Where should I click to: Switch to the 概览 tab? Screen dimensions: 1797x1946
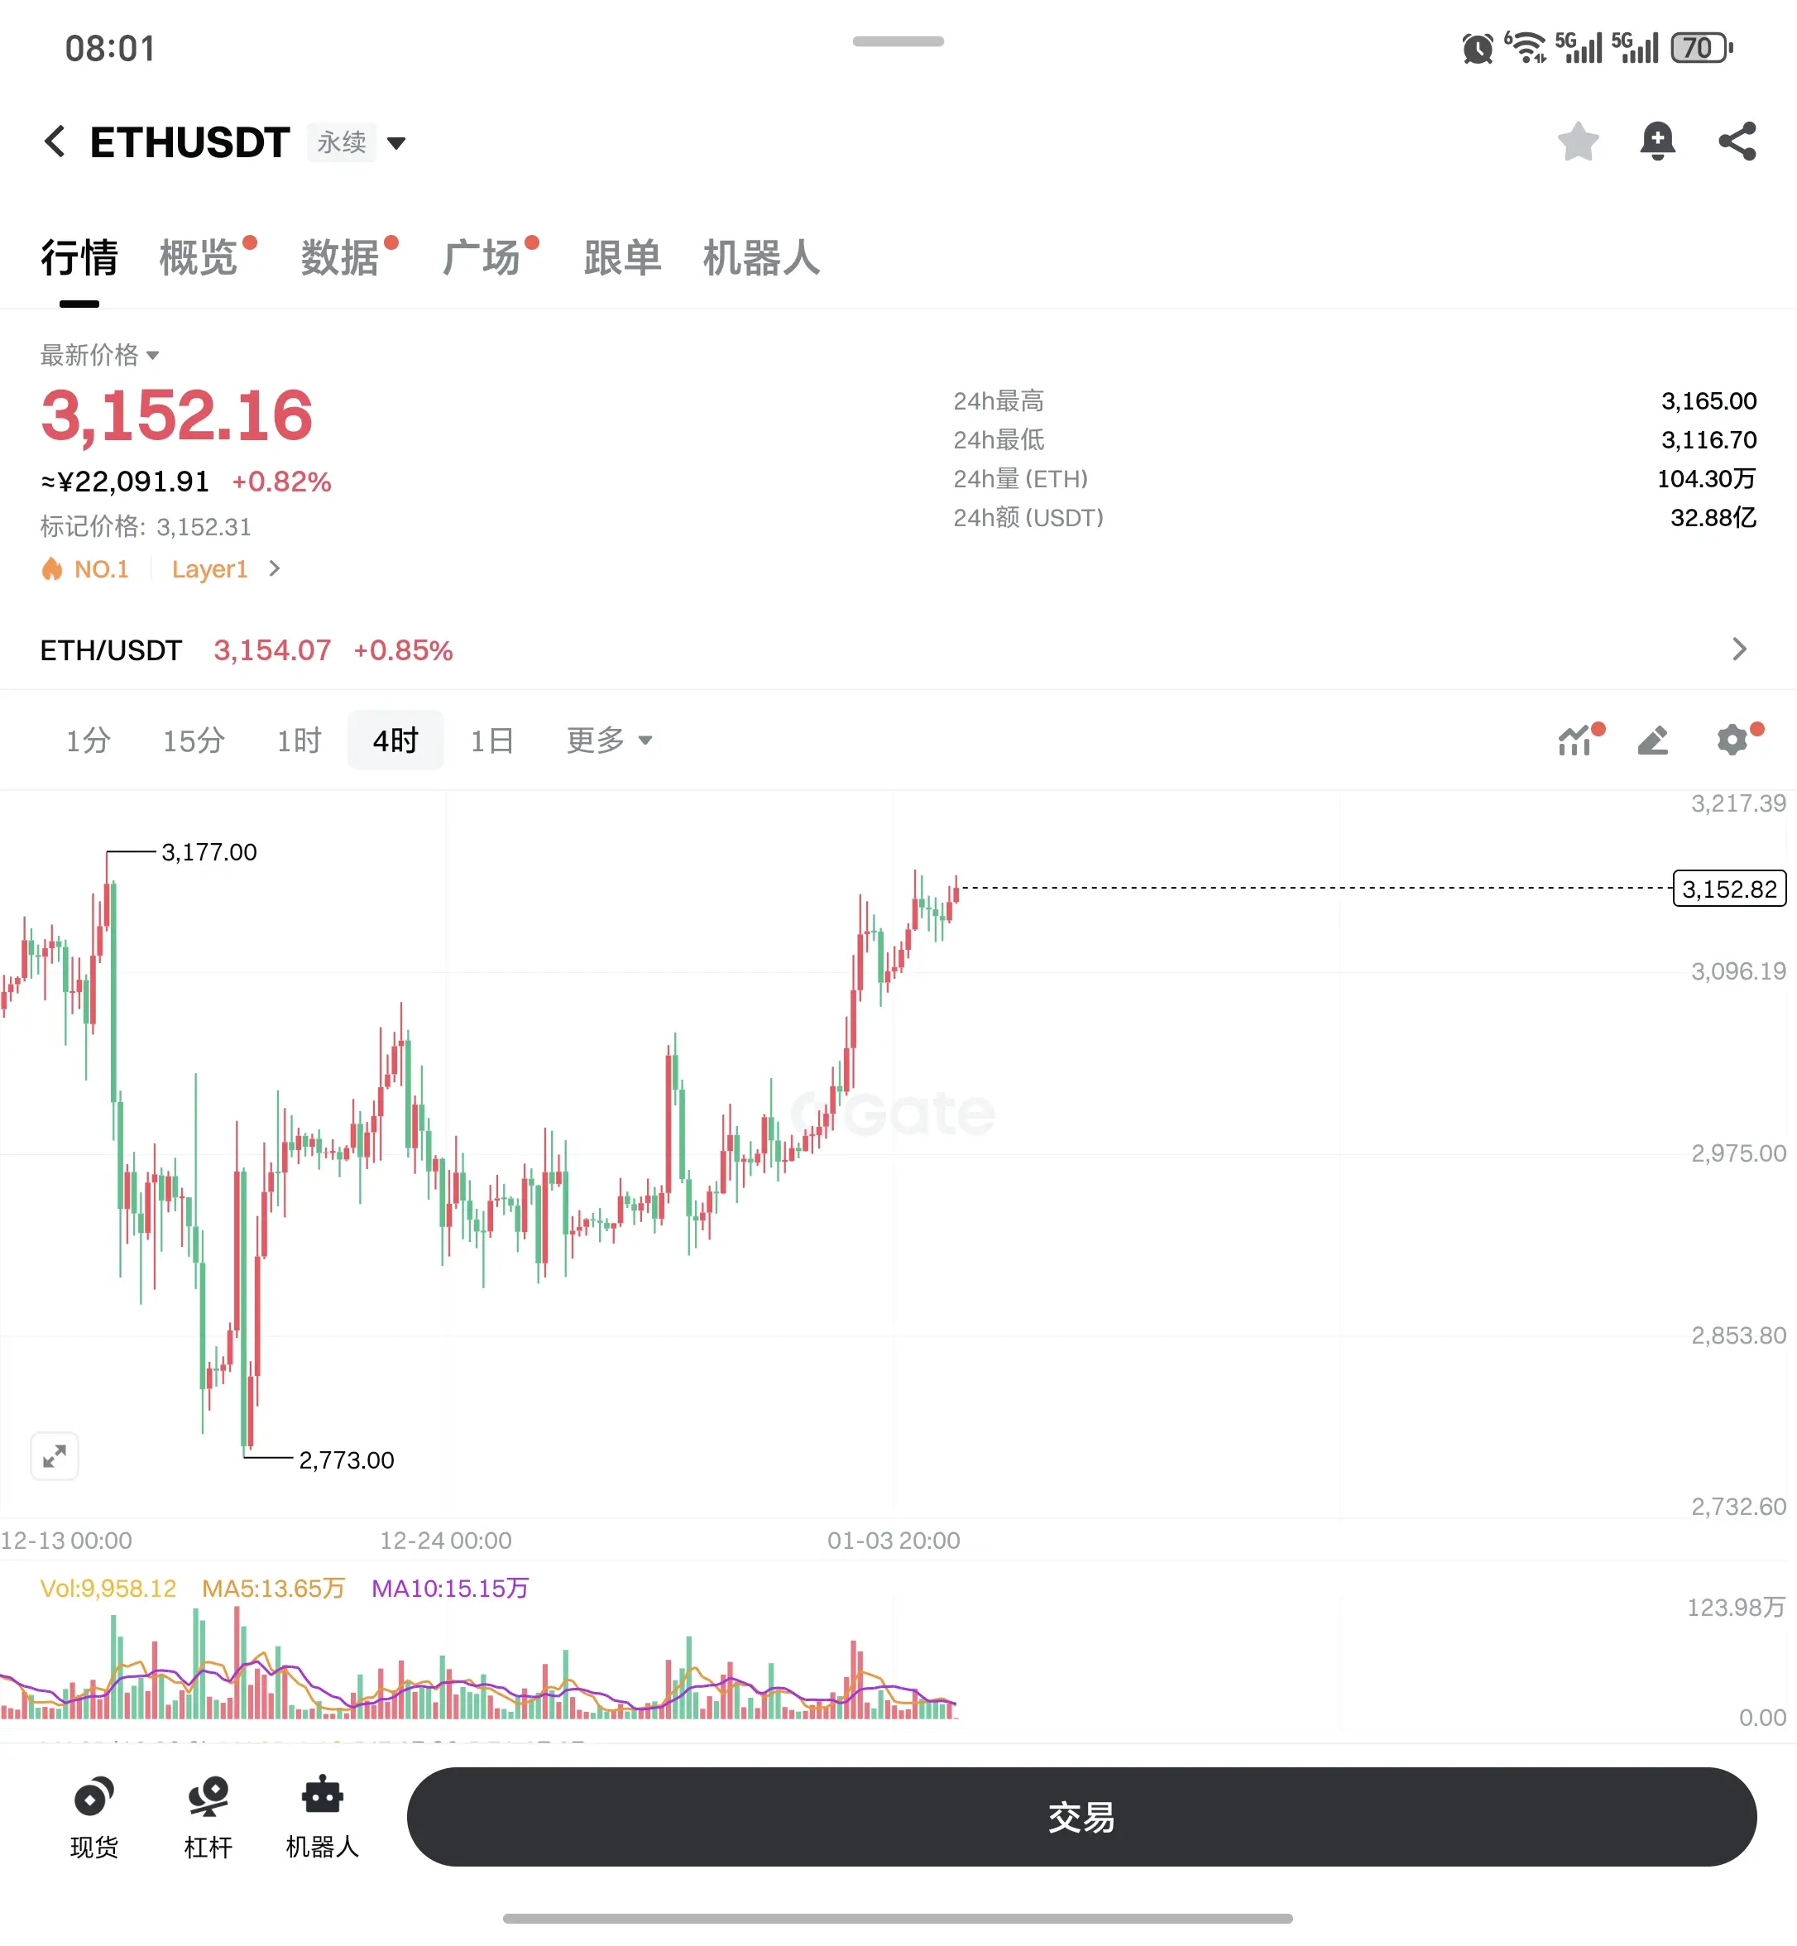point(199,259)
